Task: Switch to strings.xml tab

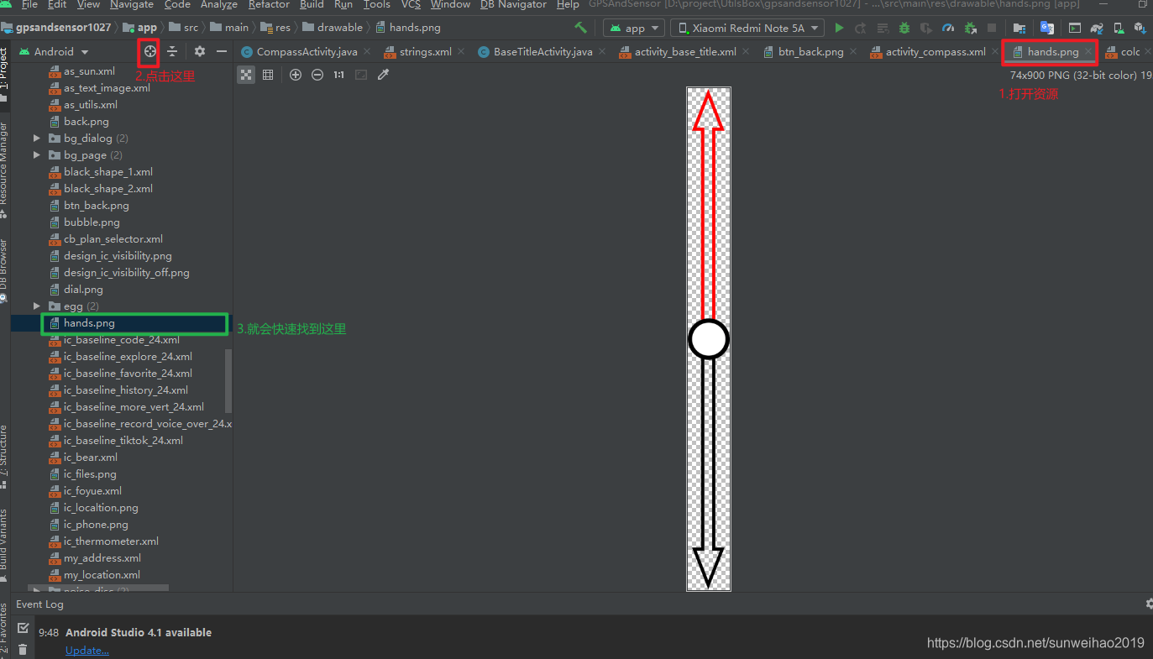Action: click(426, 52)
